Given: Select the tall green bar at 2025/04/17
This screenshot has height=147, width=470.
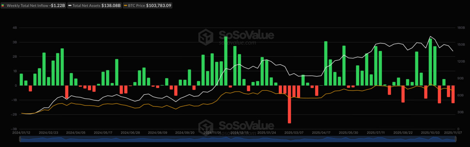Looking at the screenshot, I should 326,63.
